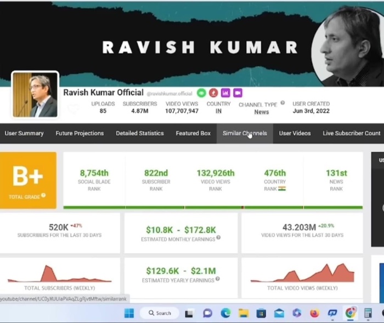Click the Ravish Kumar channel avatar thumbnail
The width and height of the screenshot is (384, 323).
(35, 95)
